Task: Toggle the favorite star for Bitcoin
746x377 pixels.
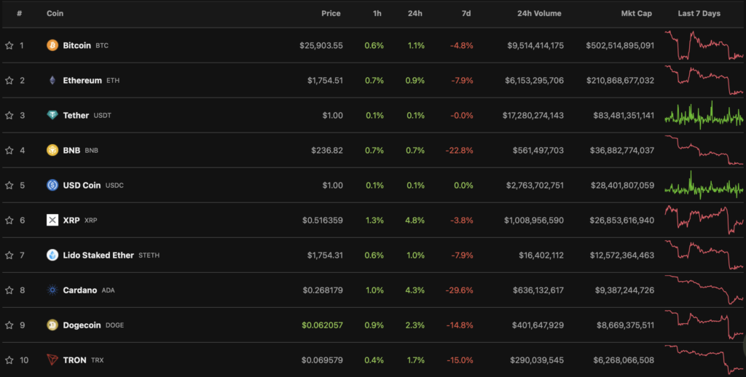Action: click(x=9, y=45)
